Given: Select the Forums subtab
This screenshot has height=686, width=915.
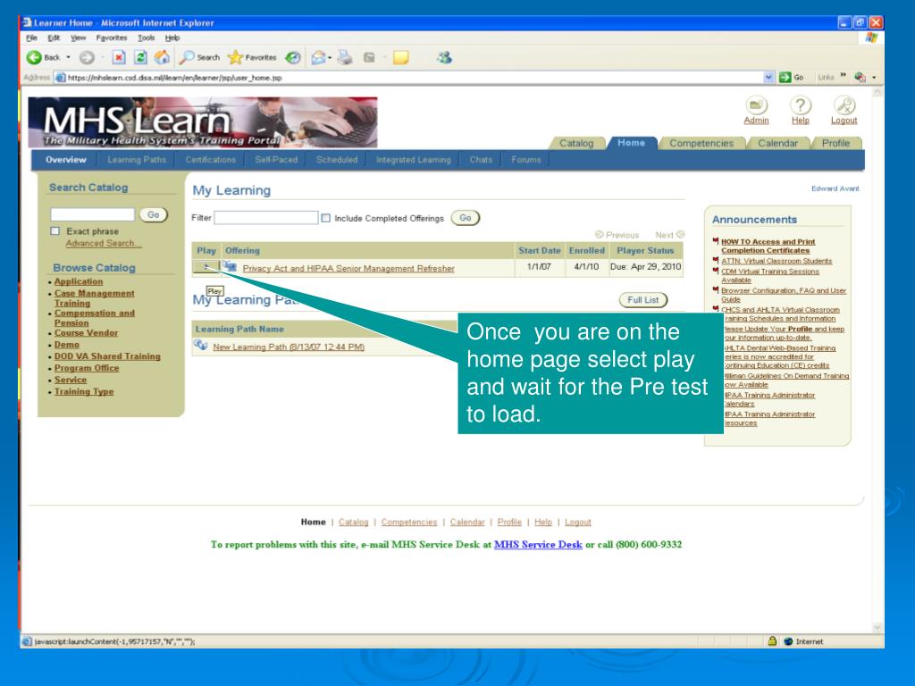Looking at the screenshot, I should coord(525,160).
